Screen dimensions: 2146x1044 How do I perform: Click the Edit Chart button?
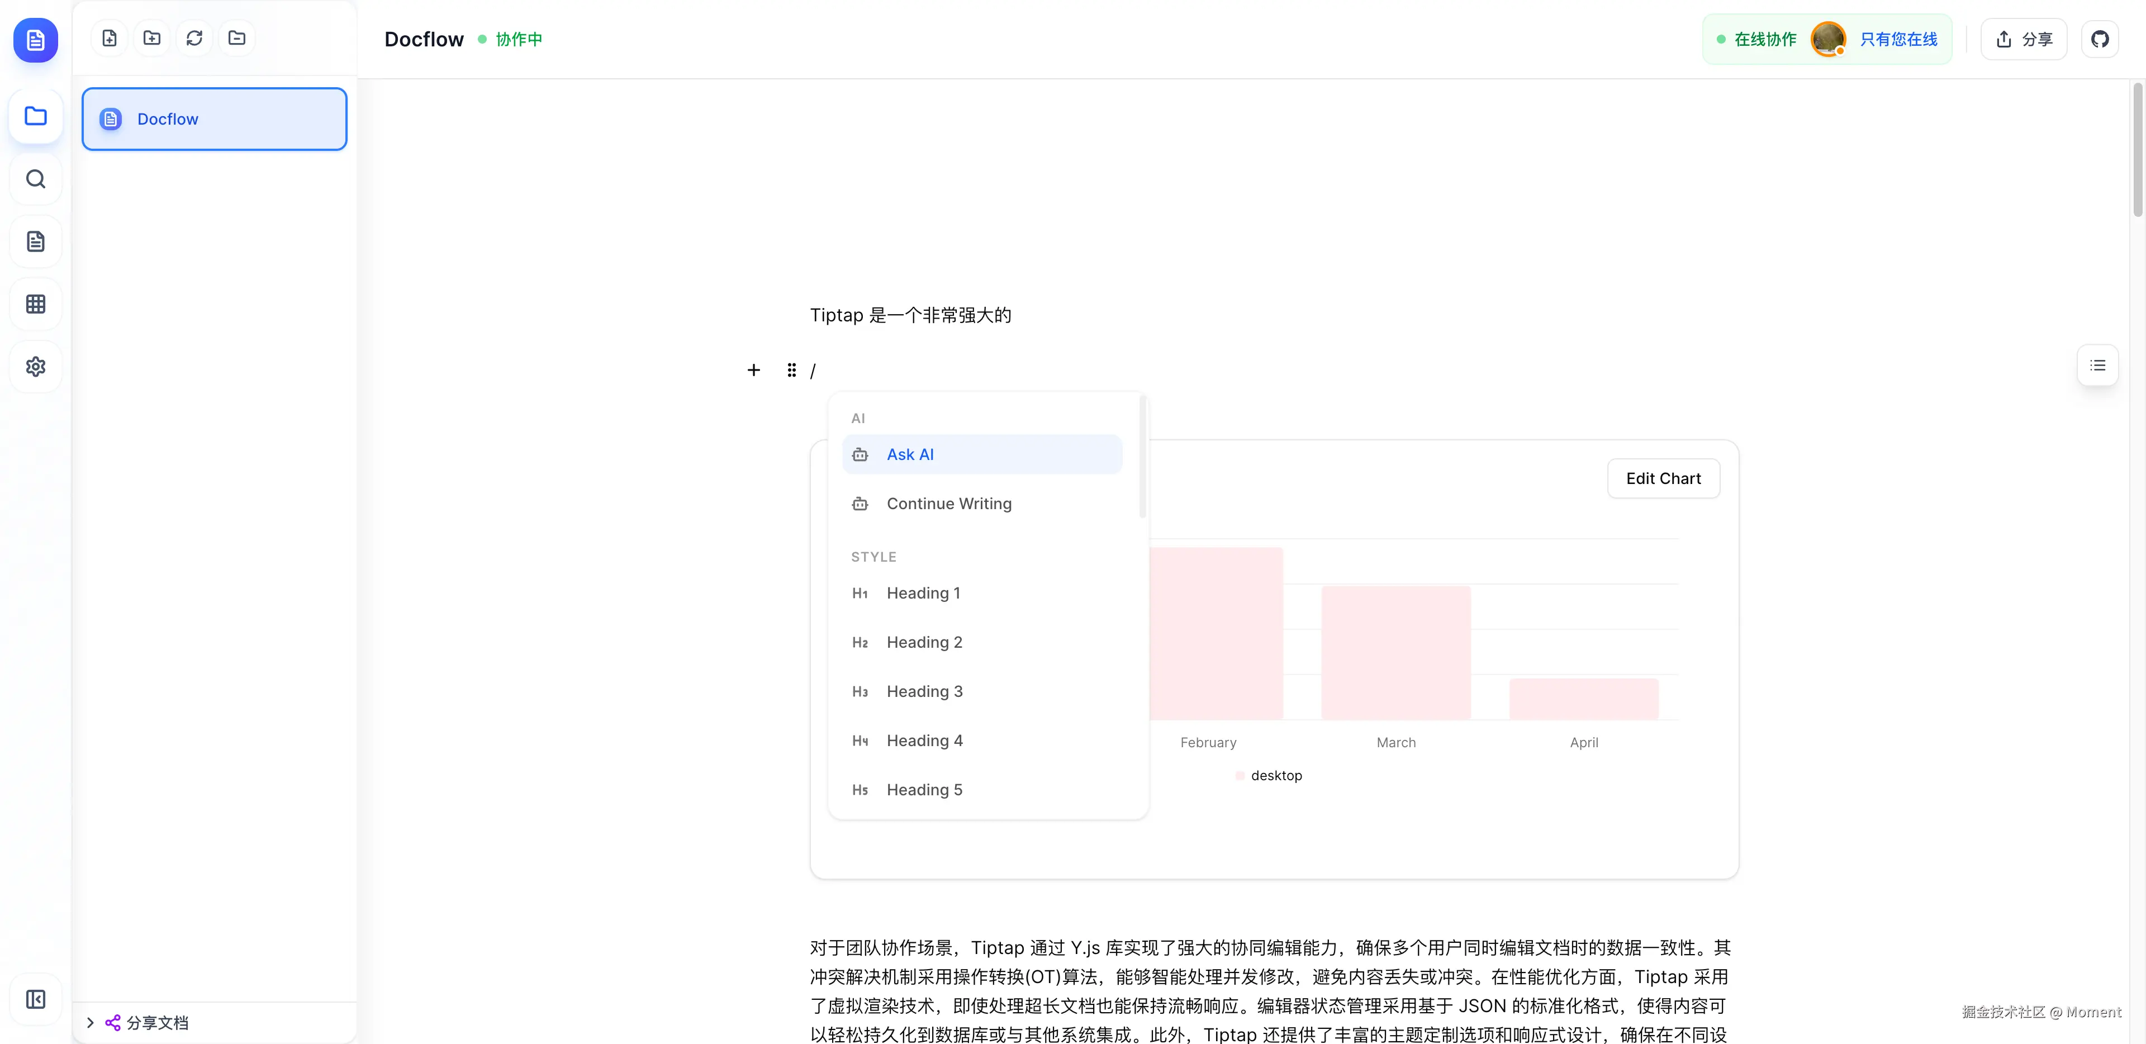(1663, 478)
